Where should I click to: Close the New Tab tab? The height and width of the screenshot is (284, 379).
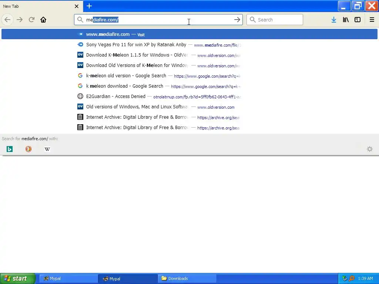point(77,6)
